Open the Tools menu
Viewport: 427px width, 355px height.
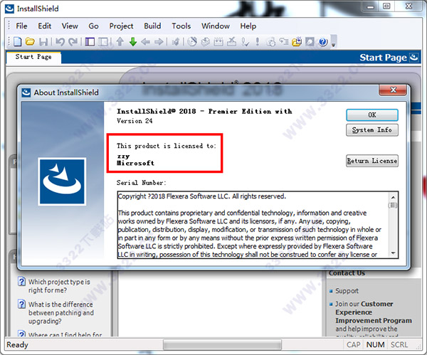181,26
